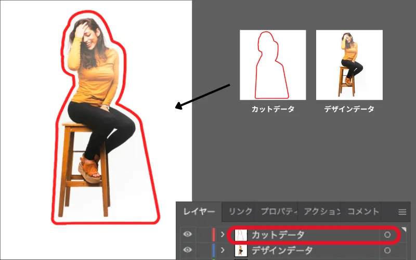Open the Layers panel hamburger menu

[x=402, y=212]
